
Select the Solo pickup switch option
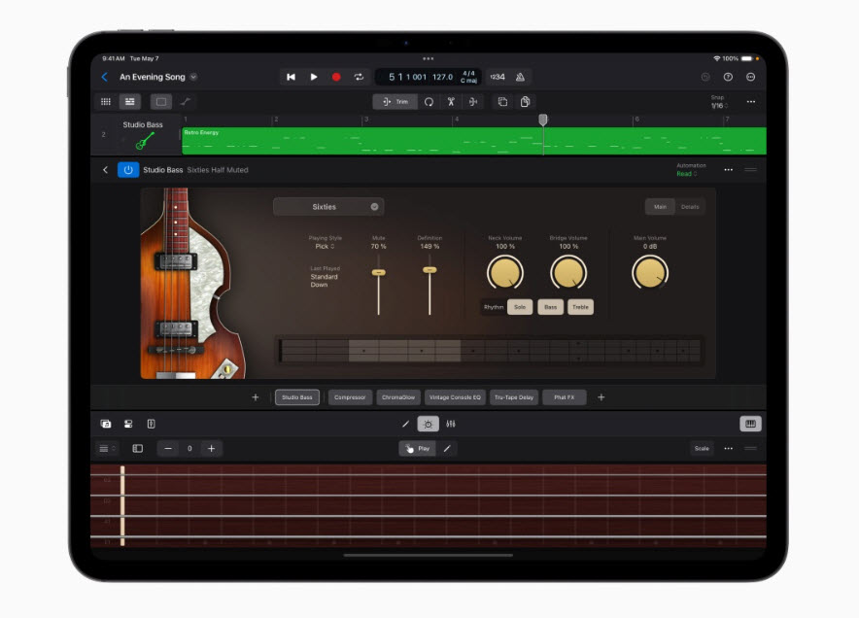(x=520, y=307)
